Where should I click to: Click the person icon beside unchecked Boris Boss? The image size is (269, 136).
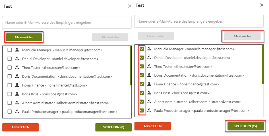pyautogui.click(x=17, y=94)
